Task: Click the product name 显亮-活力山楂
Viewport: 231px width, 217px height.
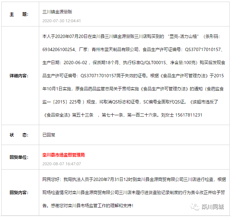Action: click(x=184, y=36)
